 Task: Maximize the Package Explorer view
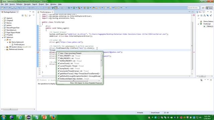(33, 12)
